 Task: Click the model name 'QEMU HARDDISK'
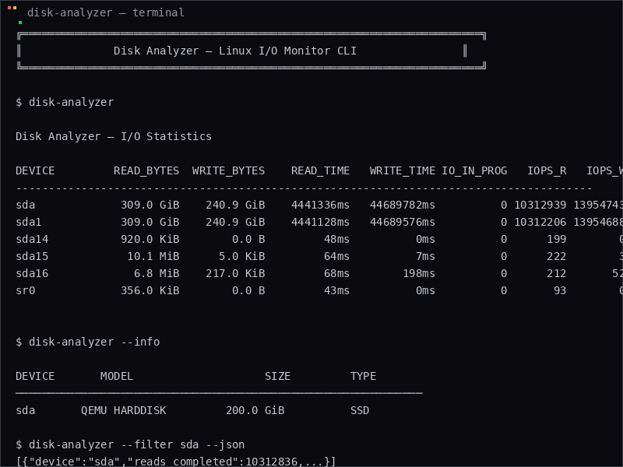click(124, 411)
